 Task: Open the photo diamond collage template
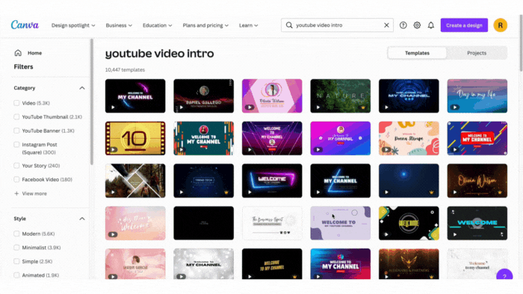coord(135,181)
